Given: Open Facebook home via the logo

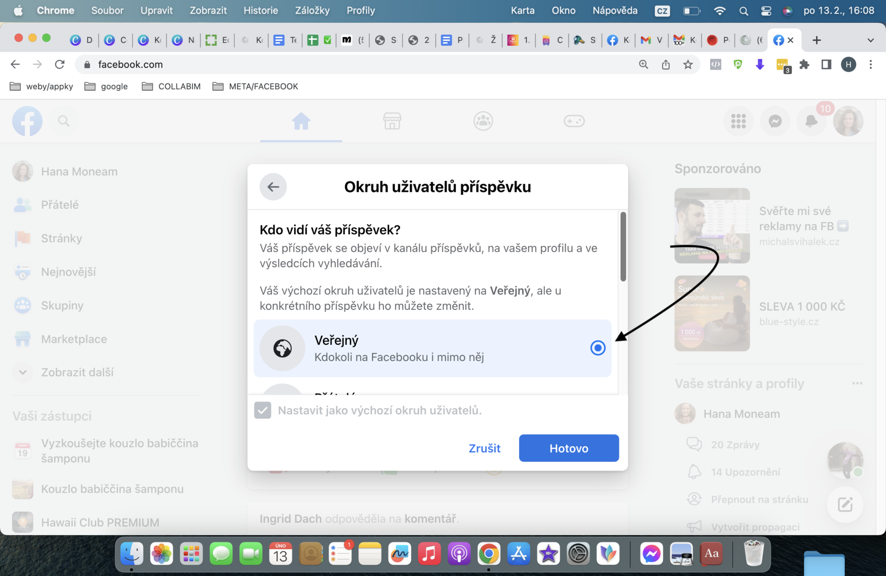Looking at the screenshot, I should 27,121.
